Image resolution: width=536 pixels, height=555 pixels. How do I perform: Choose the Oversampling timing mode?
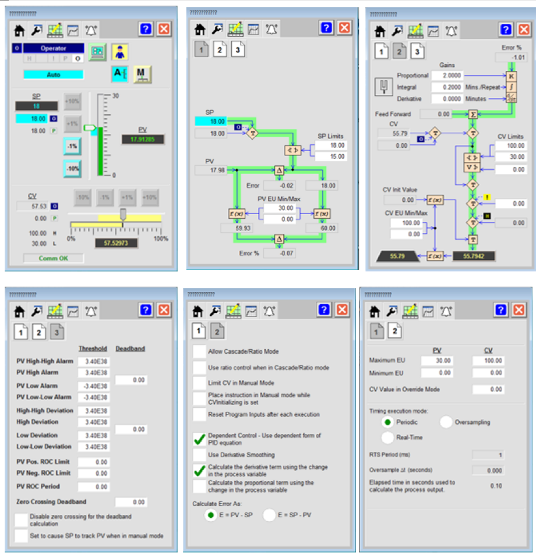tap(446, 422)
